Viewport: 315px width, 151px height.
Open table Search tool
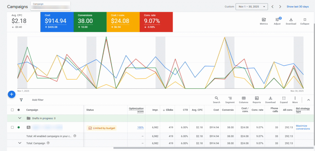click(217, 98)
